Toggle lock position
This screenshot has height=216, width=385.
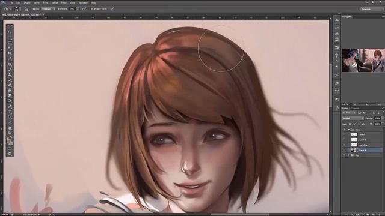(x=359, y=124)
